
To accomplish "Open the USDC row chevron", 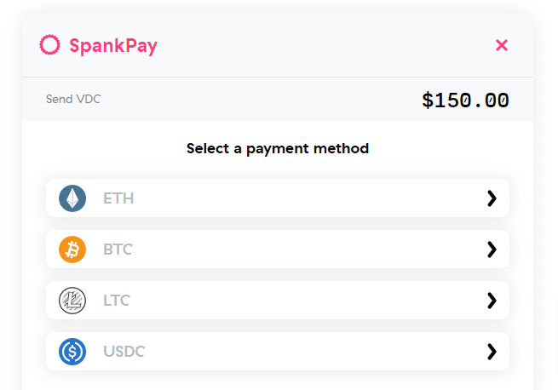I will tap(492, 352).
